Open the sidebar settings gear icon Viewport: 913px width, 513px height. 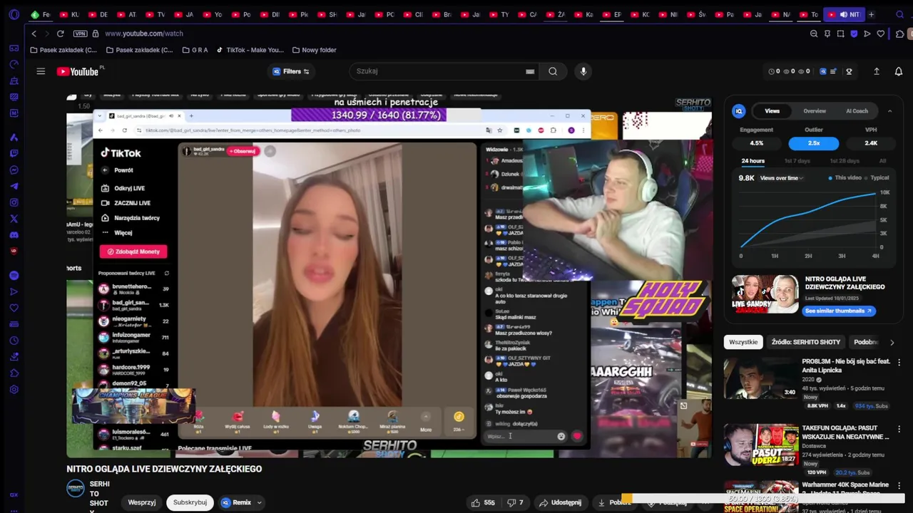coord(14,390)
